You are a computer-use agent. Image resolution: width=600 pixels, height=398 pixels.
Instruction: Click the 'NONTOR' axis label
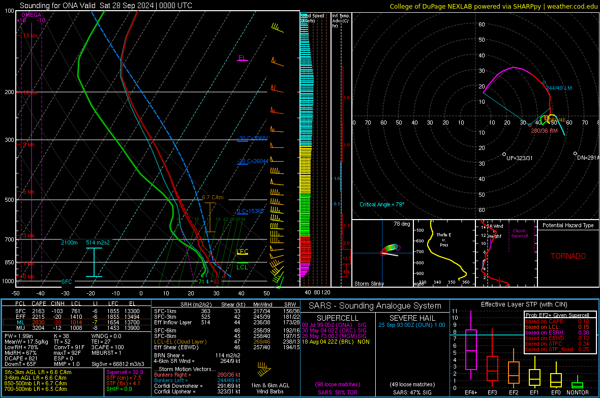coord(578,392)
